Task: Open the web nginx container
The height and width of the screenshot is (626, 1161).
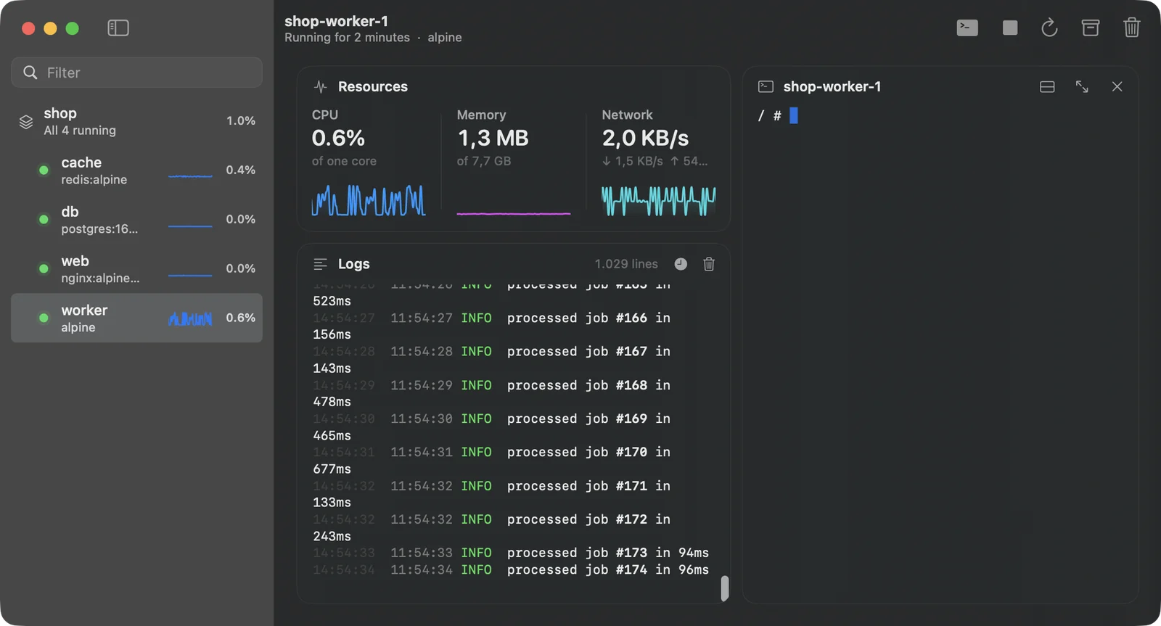Action: [x=136, y=269]
